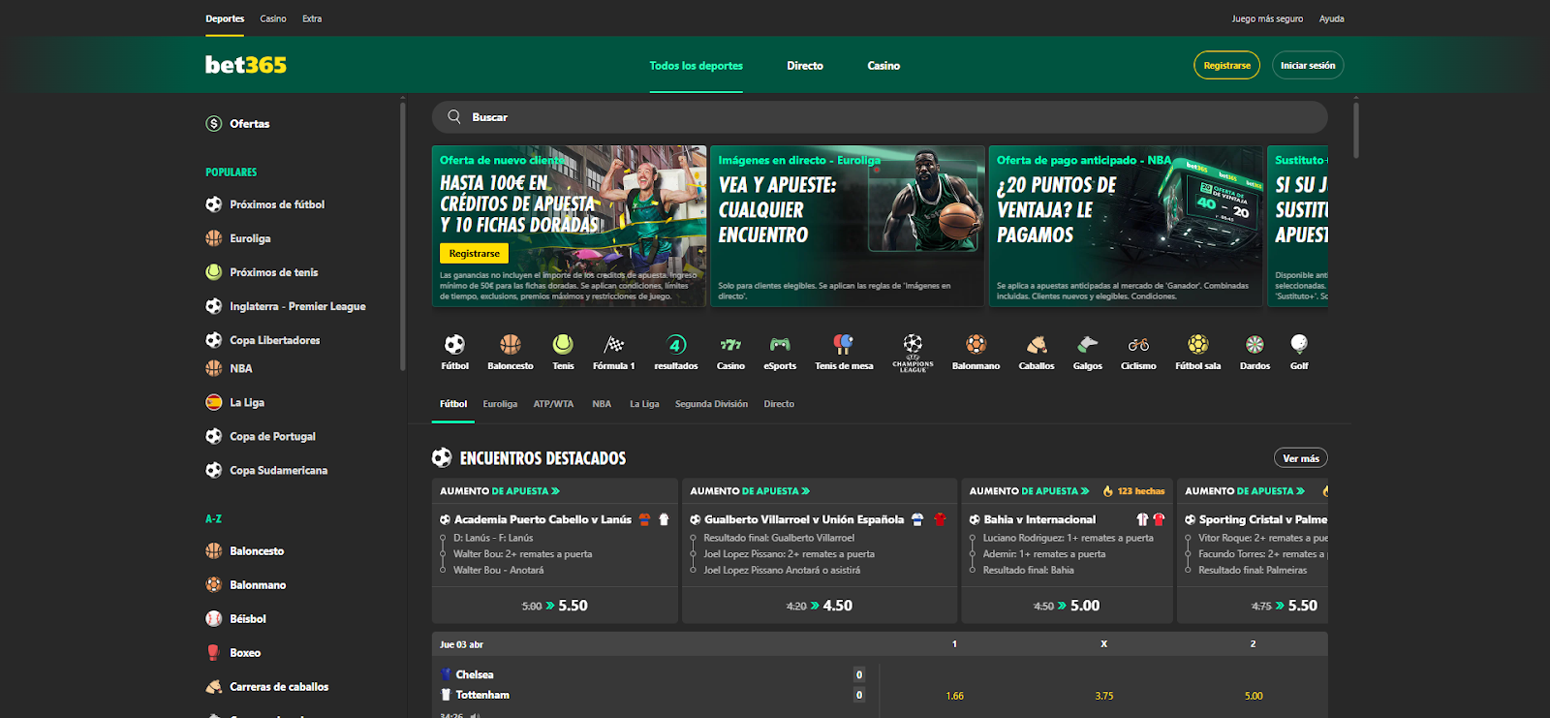Image resolution: width=1550 pixels, height=718 pixels.
Task: Click the Béisbol ball icon in sidebar
Action: click(214, 619)
